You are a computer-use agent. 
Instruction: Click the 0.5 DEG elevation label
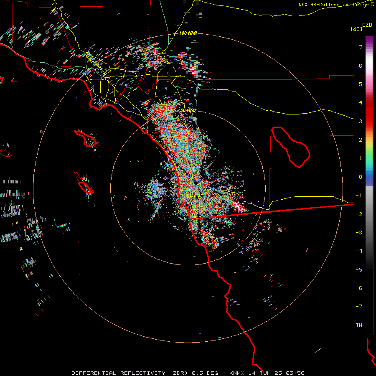[205, 373]
